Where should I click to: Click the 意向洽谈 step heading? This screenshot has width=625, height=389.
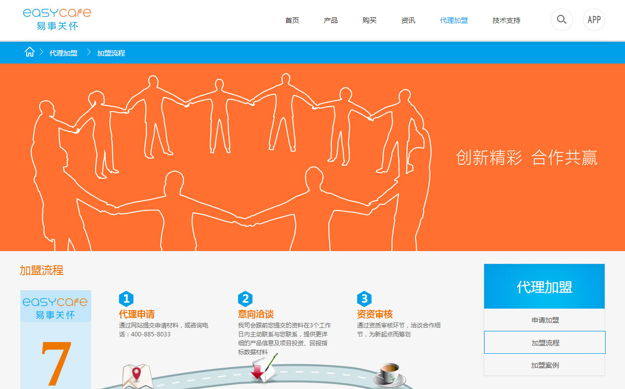[x=256, y=314]
